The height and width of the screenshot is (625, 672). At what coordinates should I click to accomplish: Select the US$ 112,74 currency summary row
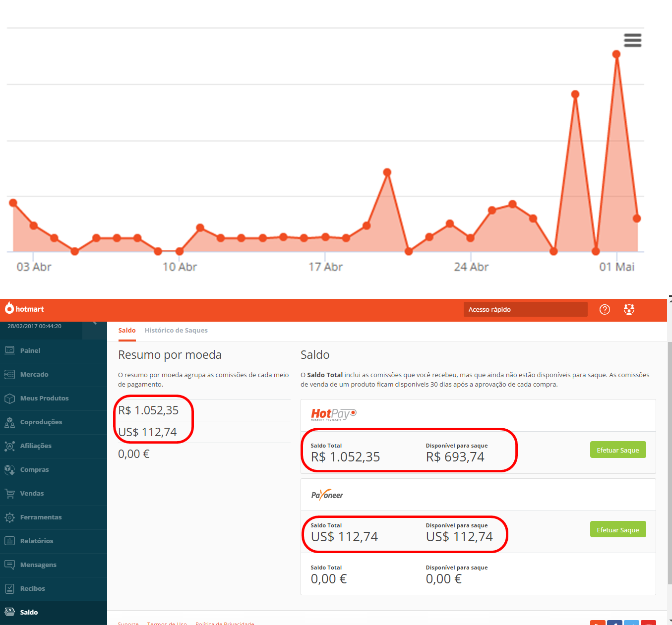click(x=204, y=432)
